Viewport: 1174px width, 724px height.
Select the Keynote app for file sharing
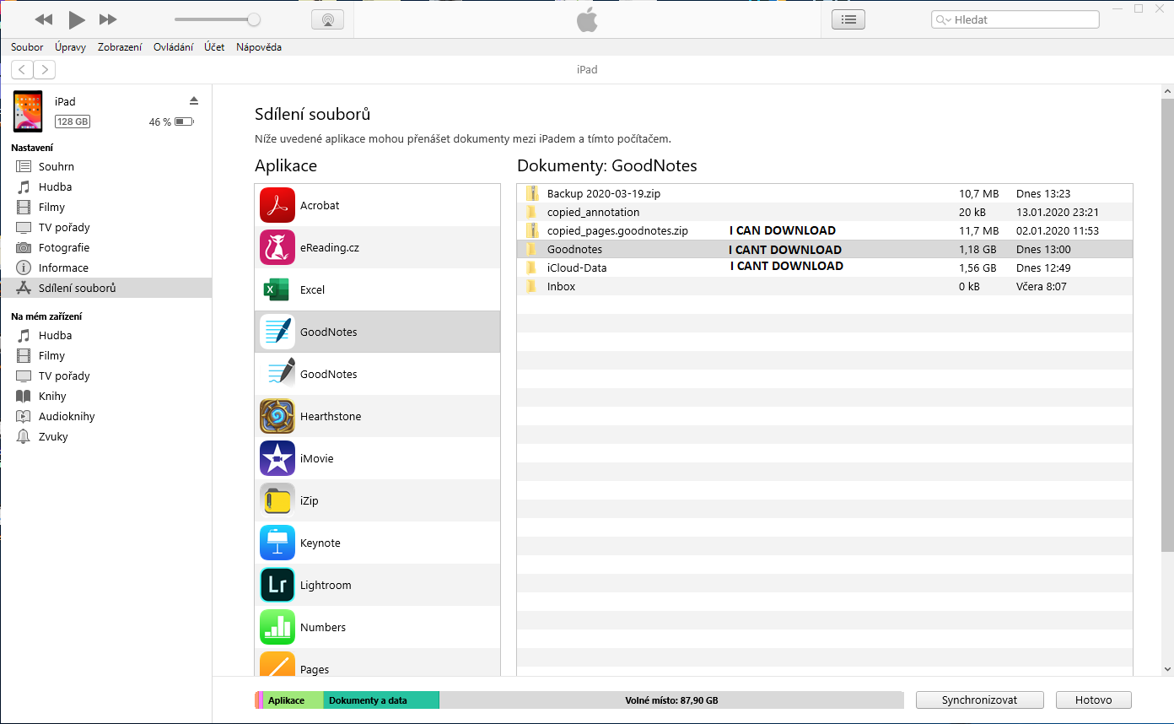pyautogui.click(x=320, y=543)
